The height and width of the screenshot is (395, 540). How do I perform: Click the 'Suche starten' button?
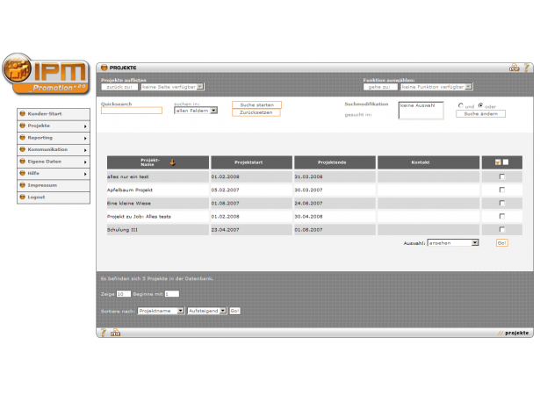point(256,104)
